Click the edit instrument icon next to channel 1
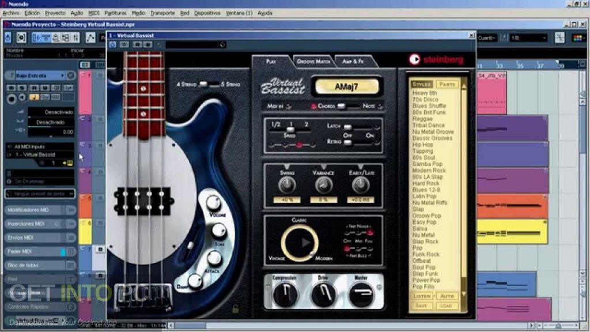This screenshot has width=590, height=332. click(x=70, y=163)
